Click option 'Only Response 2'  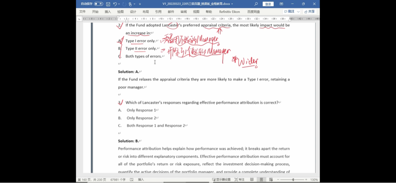point(142,118)
